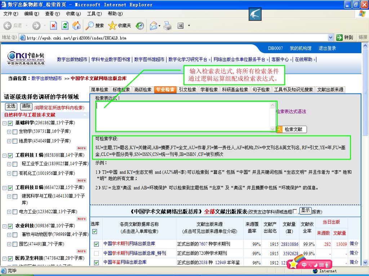The width and height of the screenshot is (369, 276).
Task: Click the 中 input mode indicator on language bar
Action: tap(304, 265)
